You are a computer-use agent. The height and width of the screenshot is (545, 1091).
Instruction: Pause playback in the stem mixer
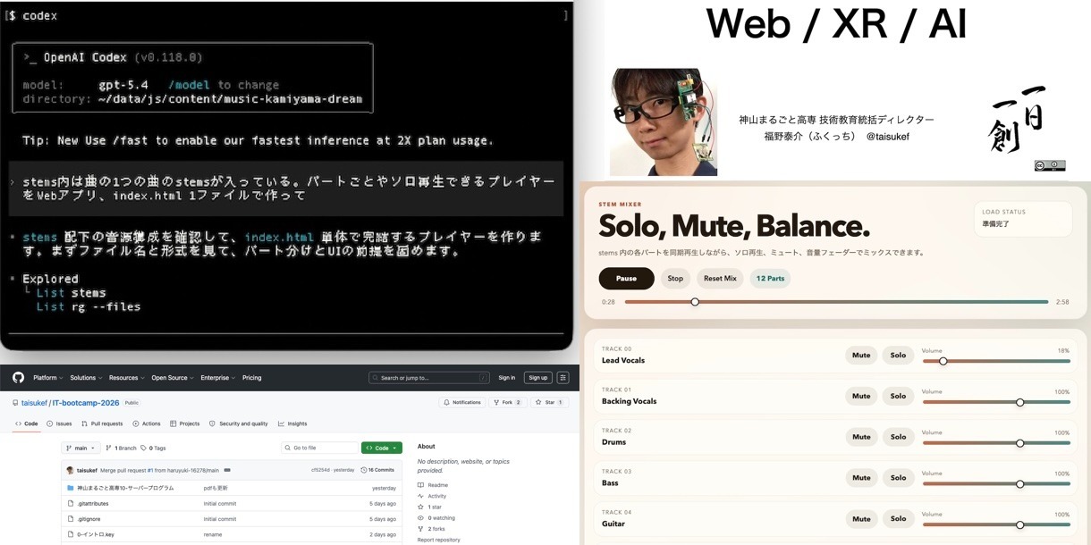pyautogui.click(x=626, y=278)
